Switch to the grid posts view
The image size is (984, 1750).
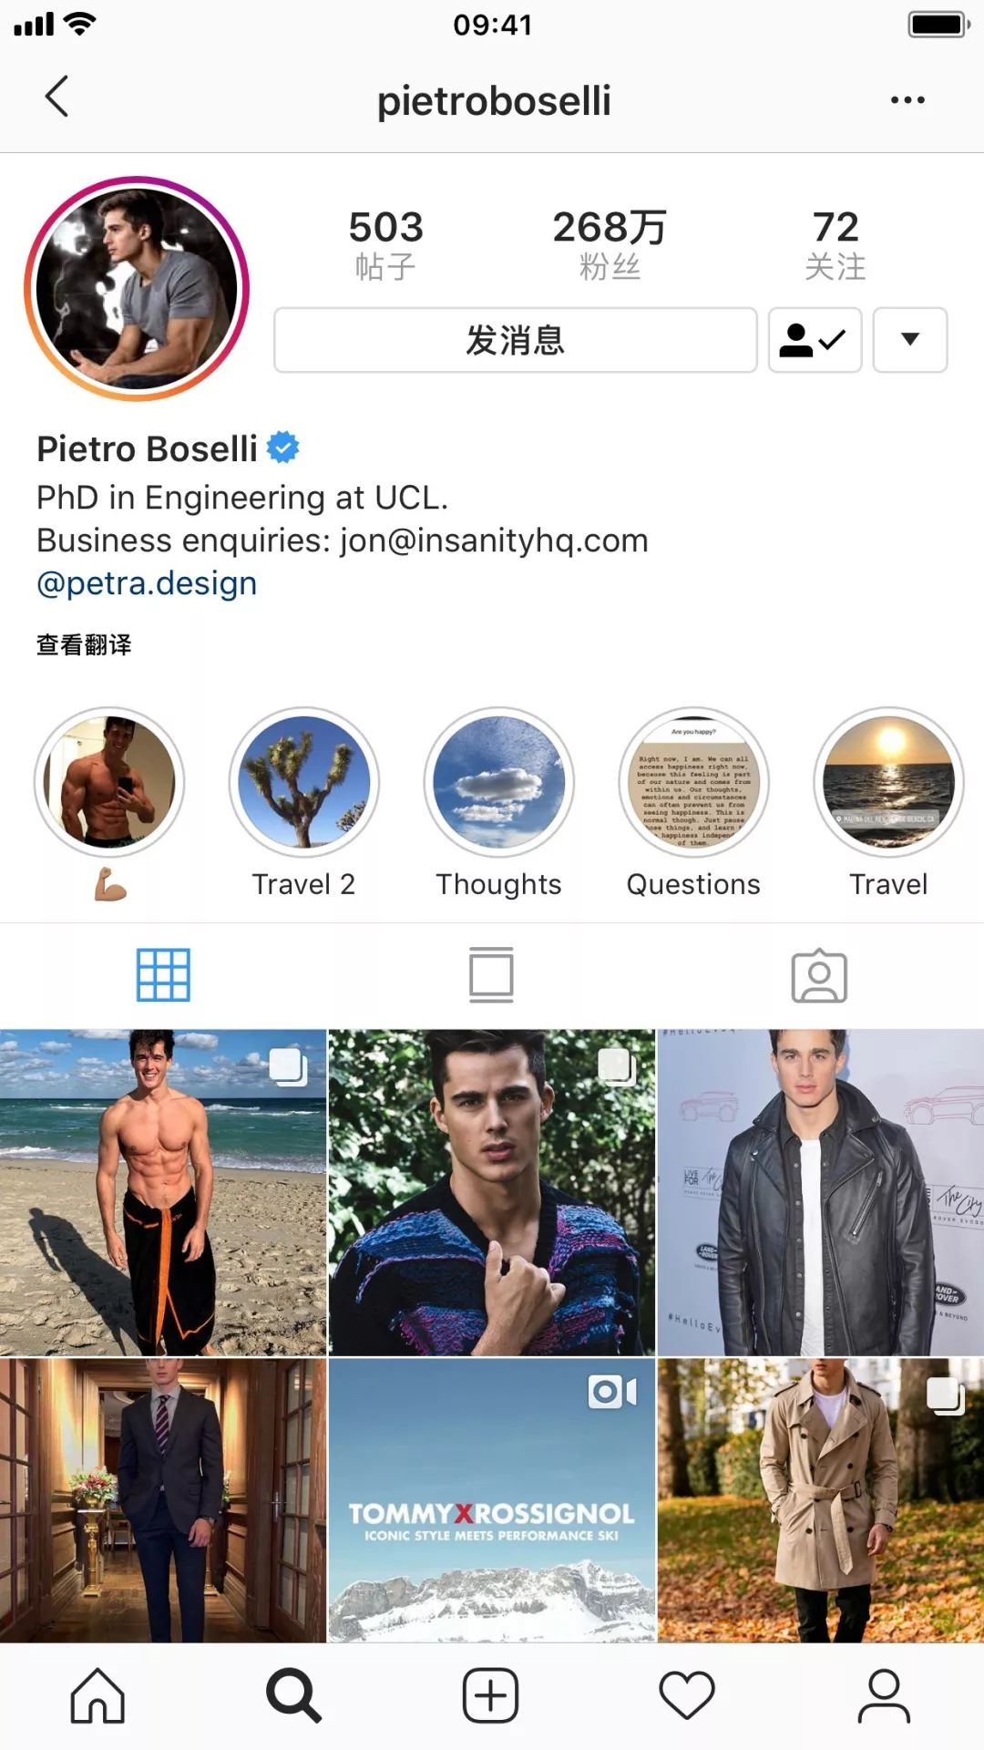[x=163, y=975]
